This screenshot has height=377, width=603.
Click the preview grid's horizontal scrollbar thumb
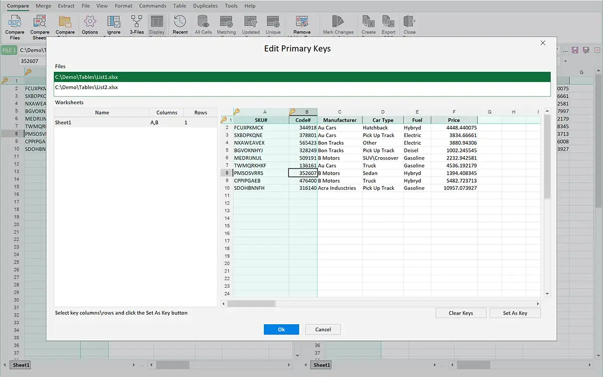point(251,304)
